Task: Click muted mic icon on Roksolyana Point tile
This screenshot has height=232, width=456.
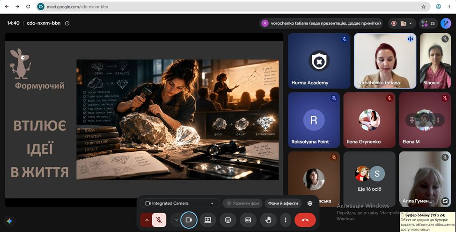Action: pyautogui.click(x=334, y=98)
